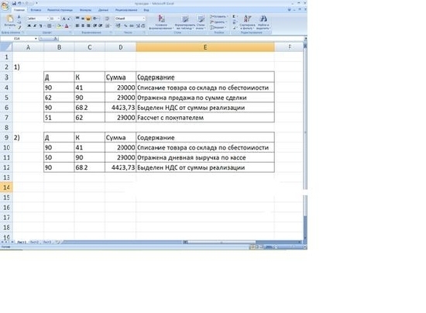Select cell '2)' in row 9
426x313 pixels.
pos(28,137)
